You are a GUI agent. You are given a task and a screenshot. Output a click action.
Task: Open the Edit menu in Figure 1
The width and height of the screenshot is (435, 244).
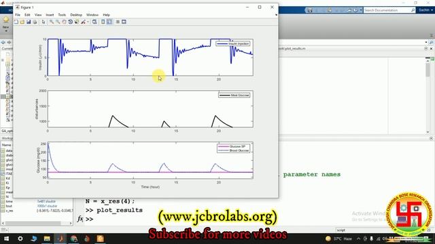(x=27, y=15)
